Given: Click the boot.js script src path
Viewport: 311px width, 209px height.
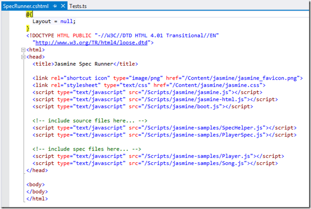Looking at the screenshot, I should pos(182,107).
